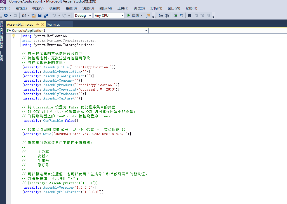Open the 视图(V) menu
Screen dimensions: 287x204
(x=38, y=8)
